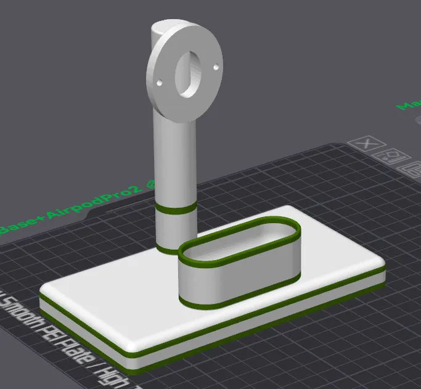The height and width of the screenshot is (389, 421).
Task: Click the Base+AirpodPro2 plate name label
Action: [x=71, y=210]
